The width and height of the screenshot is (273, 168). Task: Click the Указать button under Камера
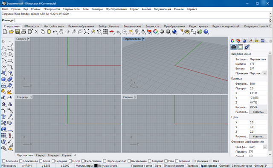(258, 112)
